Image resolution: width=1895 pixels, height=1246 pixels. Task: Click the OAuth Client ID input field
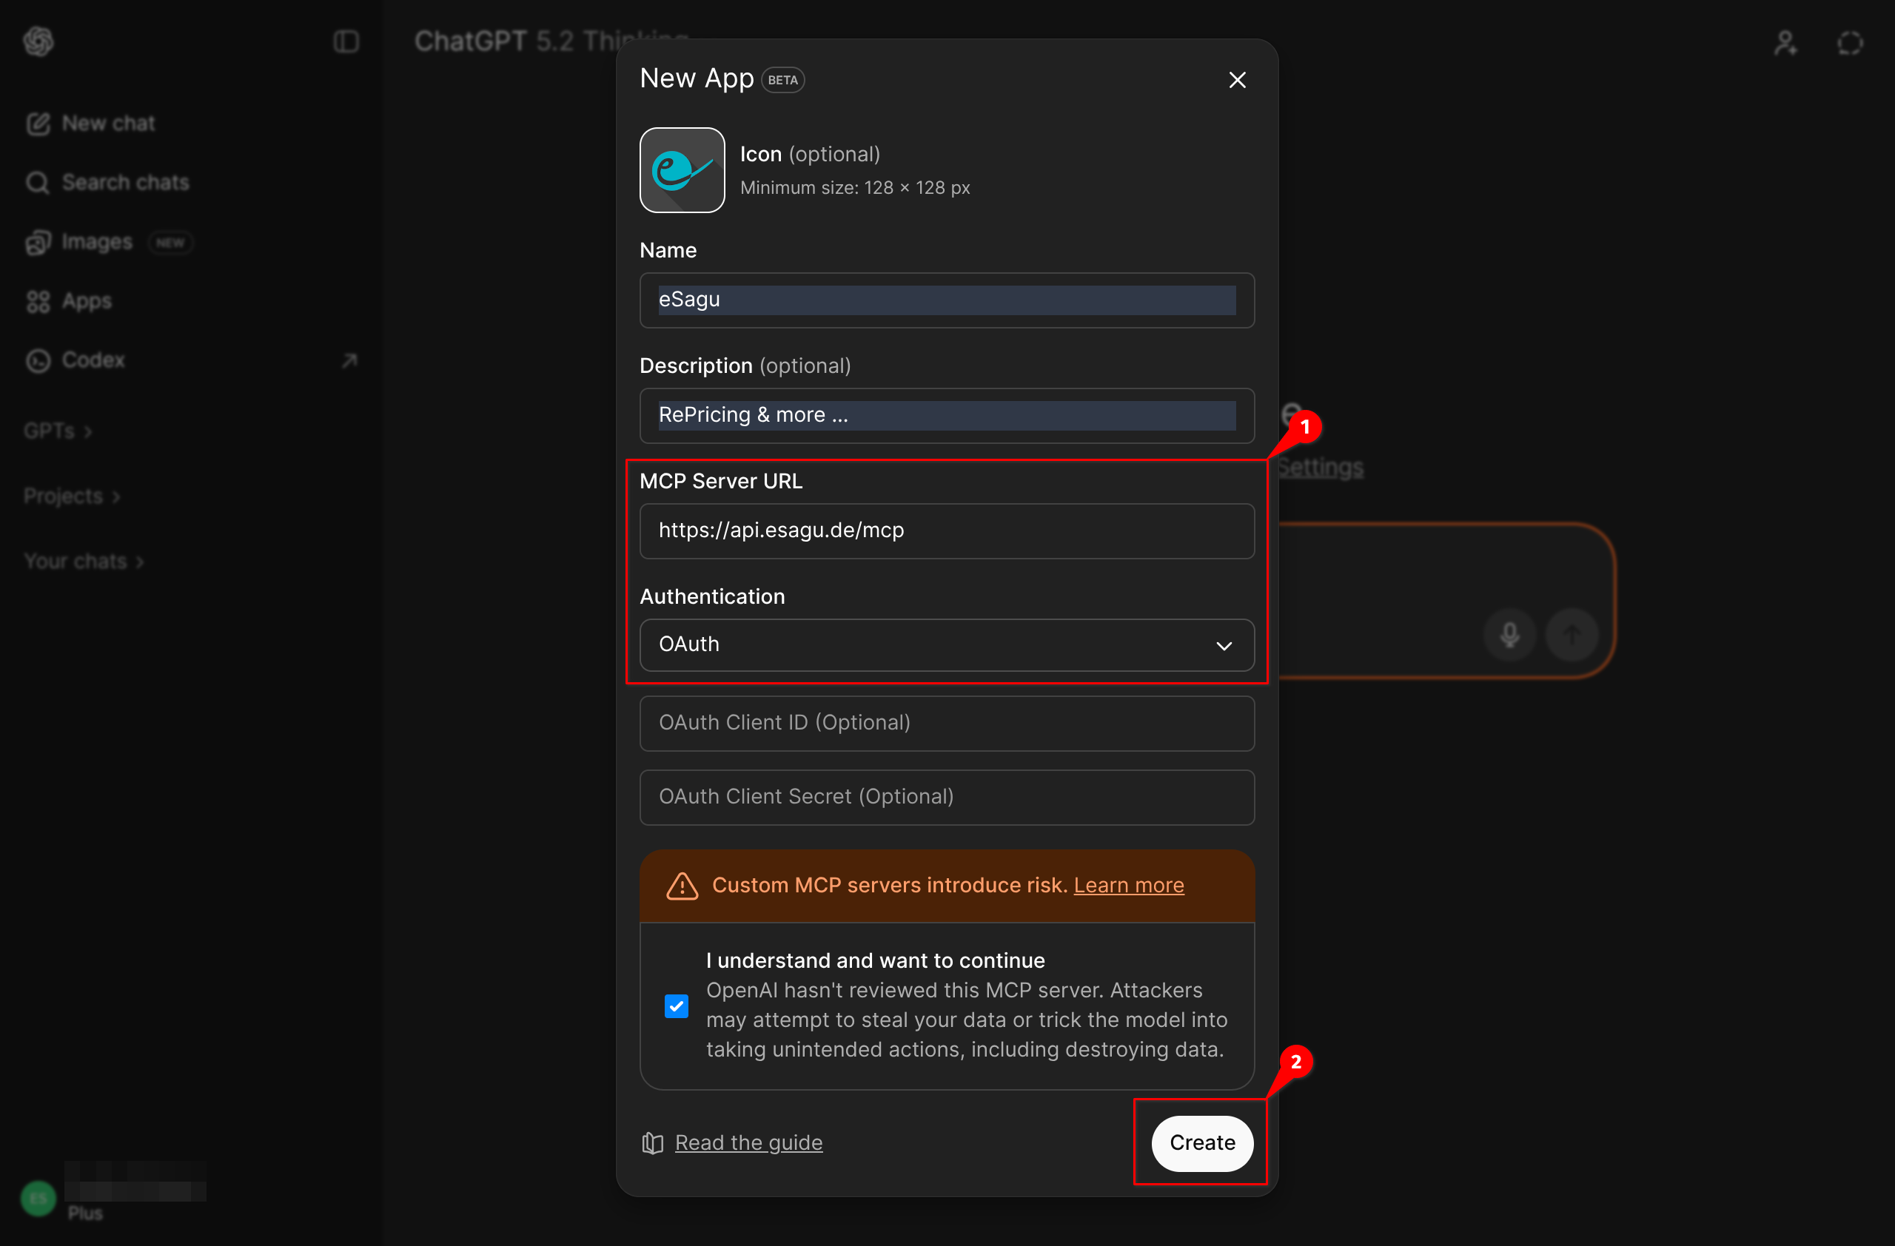pos(946,722)
